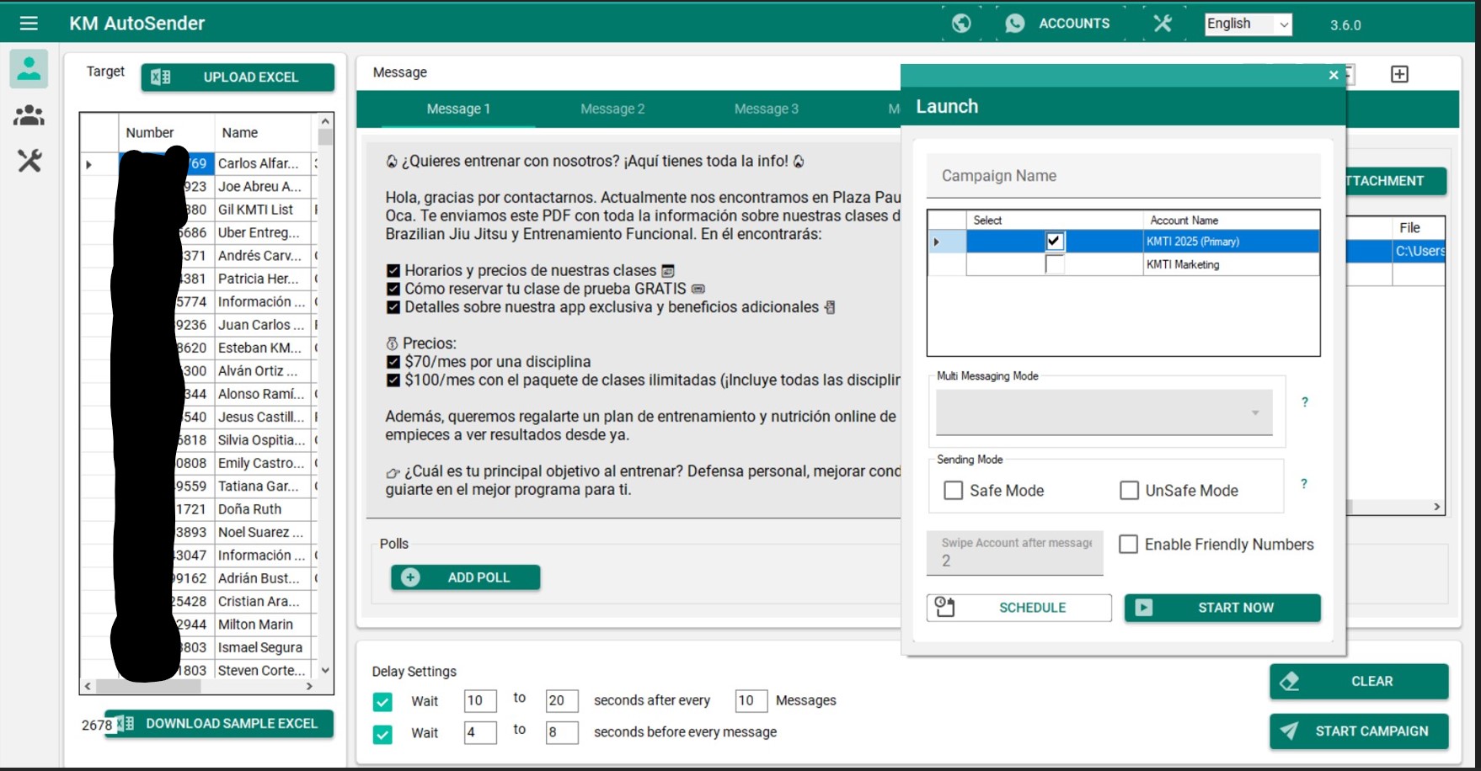
Task: Click the START NOW button
Action: pos(1222,608)
